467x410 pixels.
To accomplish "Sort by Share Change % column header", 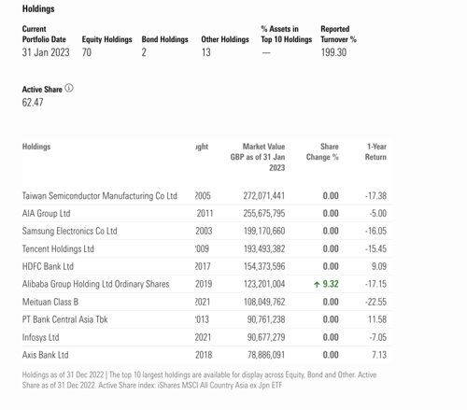I will [322, 152].
